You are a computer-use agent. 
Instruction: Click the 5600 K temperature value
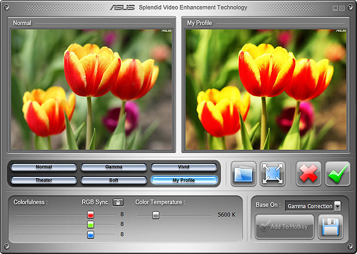point(227,215)
